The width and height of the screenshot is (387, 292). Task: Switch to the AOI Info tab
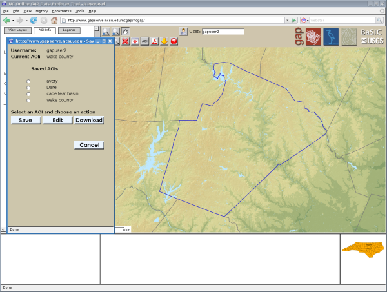[x=45, y=30]
